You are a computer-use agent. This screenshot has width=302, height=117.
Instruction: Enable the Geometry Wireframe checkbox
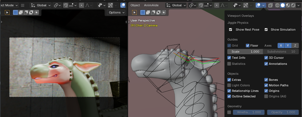point(229,112)
